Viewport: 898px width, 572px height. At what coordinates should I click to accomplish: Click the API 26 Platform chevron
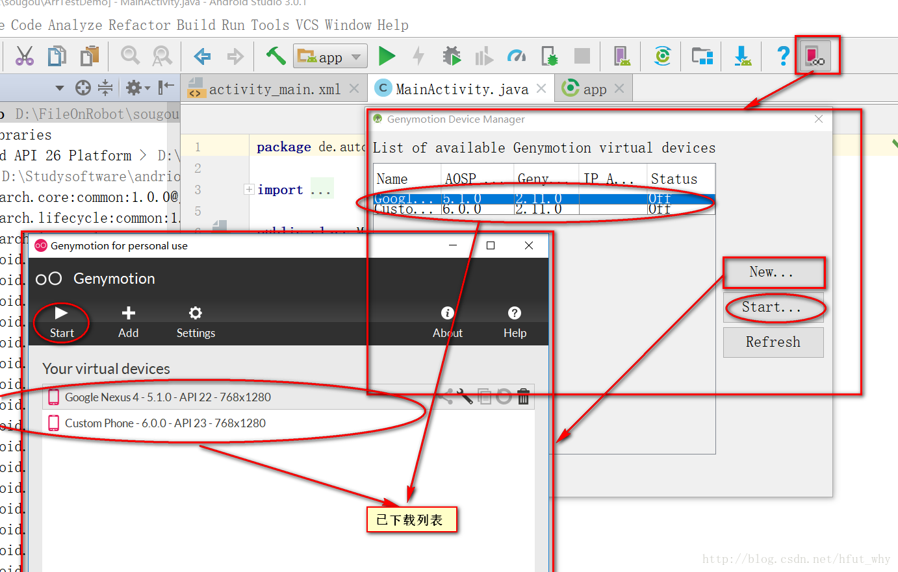click(x=144, y=155)
